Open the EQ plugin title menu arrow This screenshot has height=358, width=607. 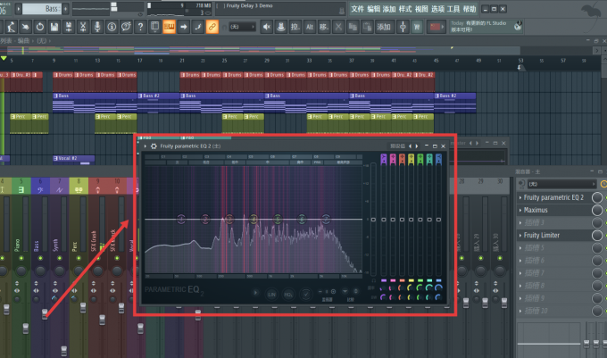[x=146, y=146]
